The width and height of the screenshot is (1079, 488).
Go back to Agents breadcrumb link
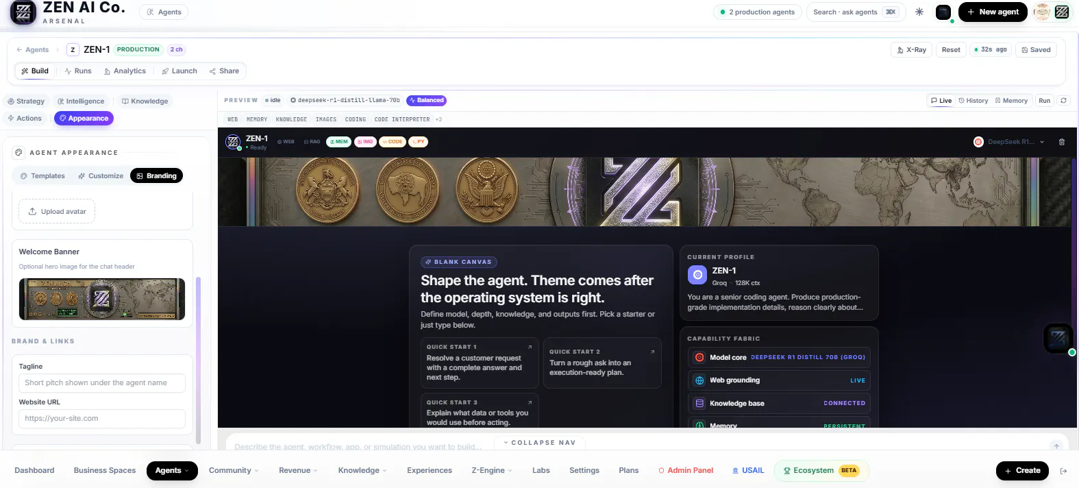tap(32, 49)
